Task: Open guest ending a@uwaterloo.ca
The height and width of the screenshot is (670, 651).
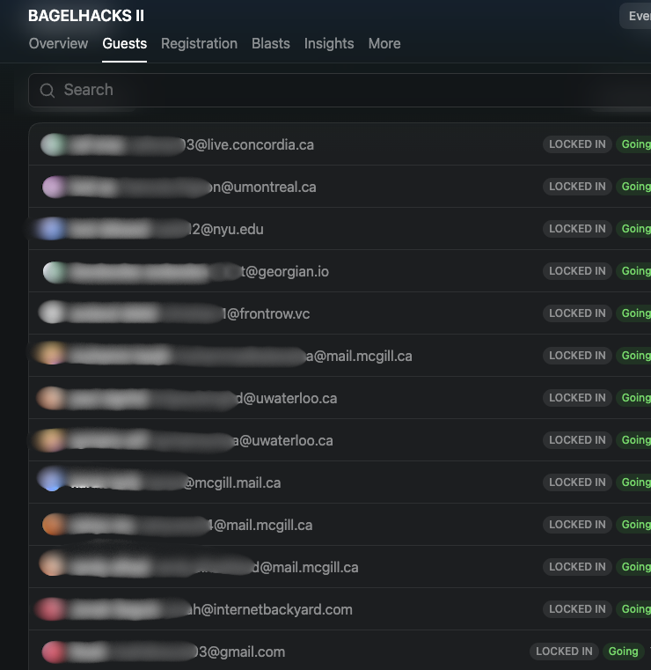Action: tap(340, 440)
